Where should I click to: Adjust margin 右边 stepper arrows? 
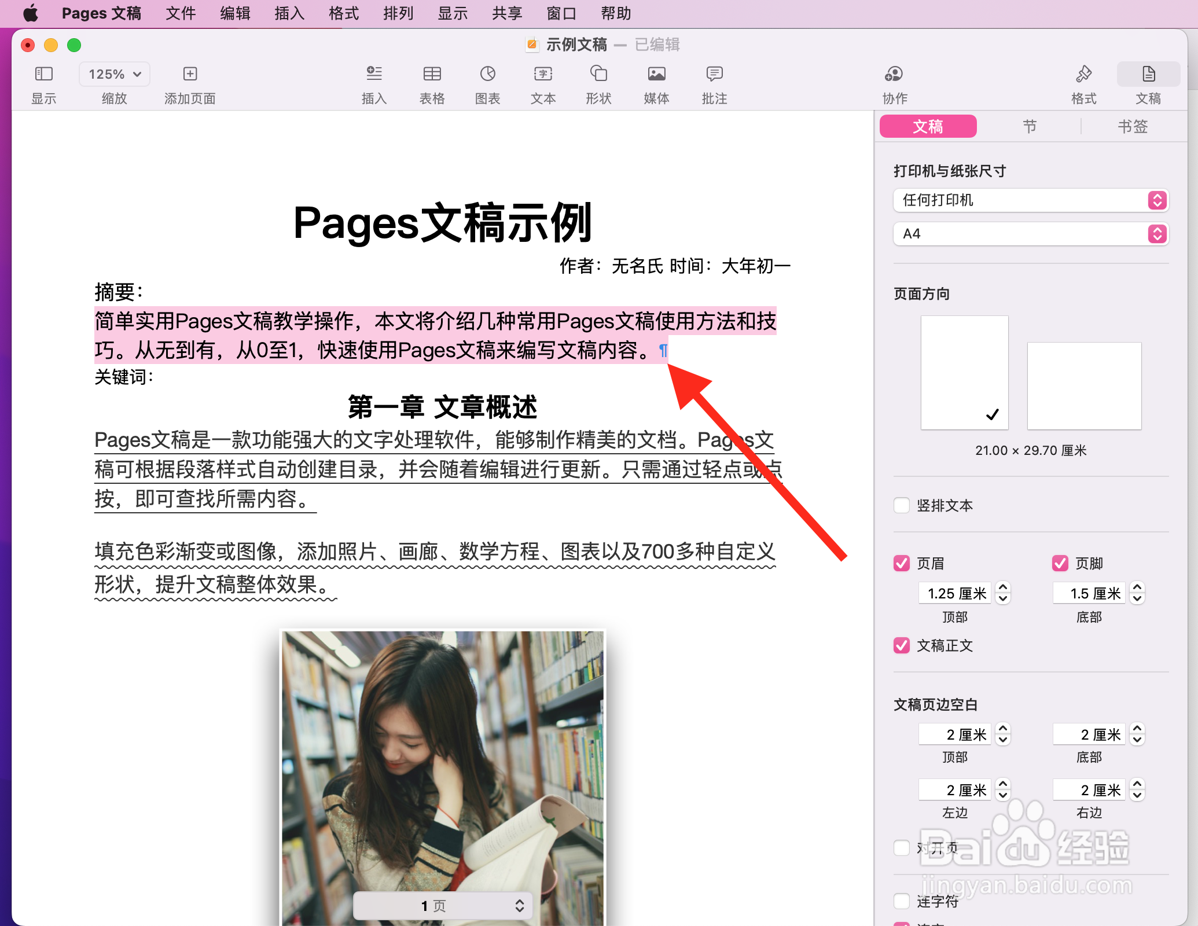(x=1137, y=790)
